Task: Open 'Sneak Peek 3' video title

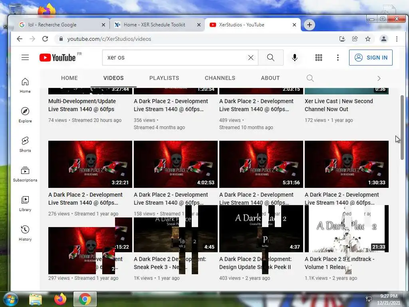Action: click(x=170, y=263)
